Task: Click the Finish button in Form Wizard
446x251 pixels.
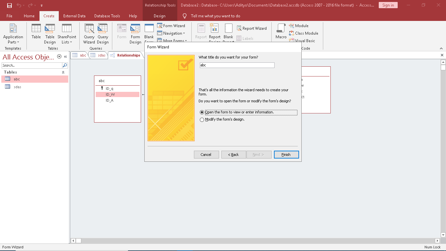Action: tap(286, 155)
